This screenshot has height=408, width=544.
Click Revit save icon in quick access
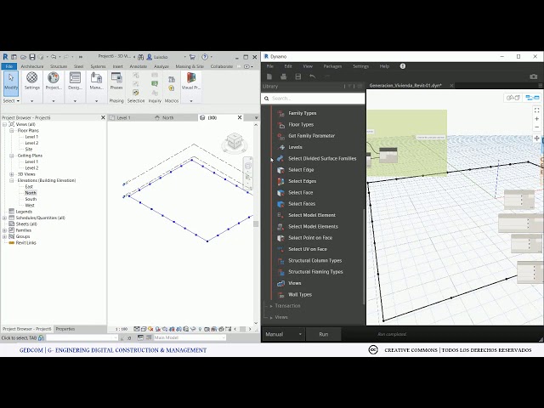32,57
